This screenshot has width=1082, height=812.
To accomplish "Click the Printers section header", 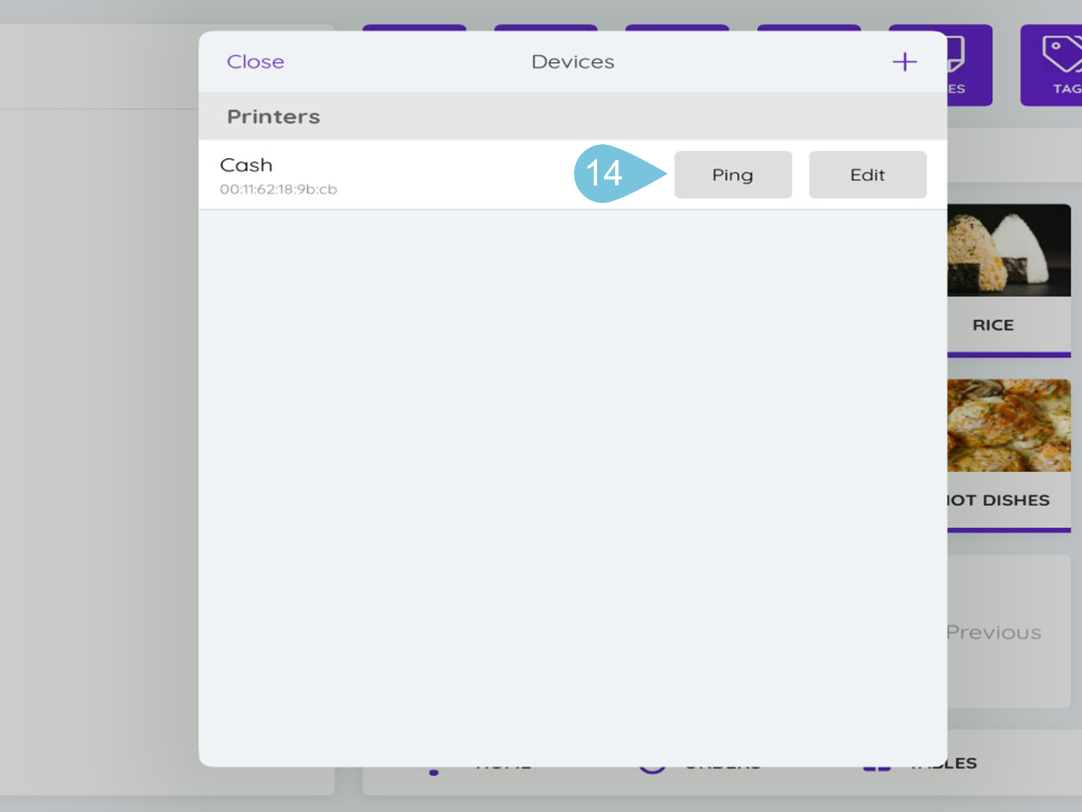I will coord(274,116).
